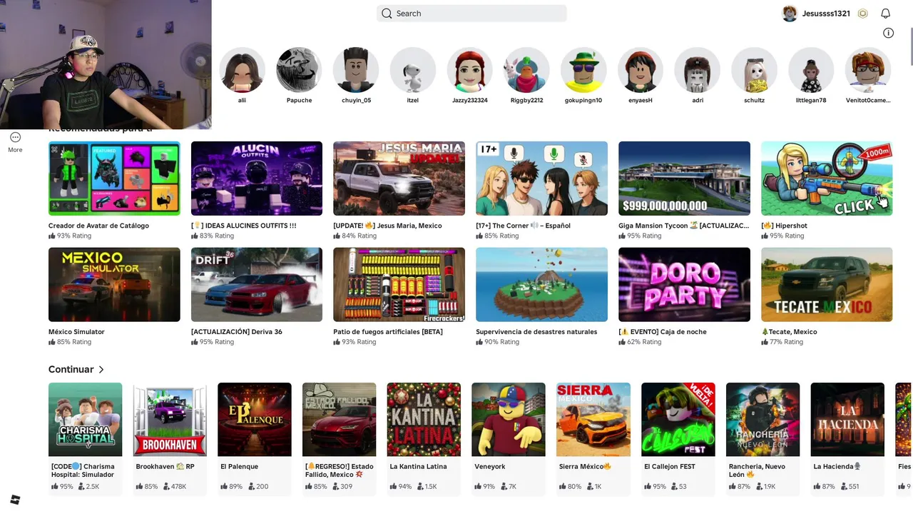The height and width of the screenshot is (514, 913).
Task: Expand the Continuar section arrow
Action: (x=101, y=369)
